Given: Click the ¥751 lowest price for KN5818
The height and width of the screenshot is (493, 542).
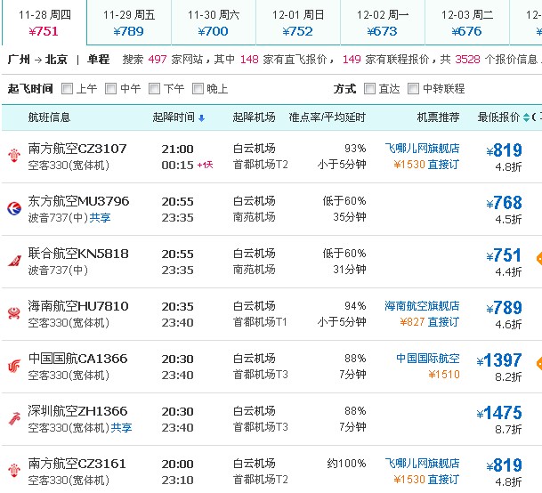Looking at the screenshot, I should [504, 255].
